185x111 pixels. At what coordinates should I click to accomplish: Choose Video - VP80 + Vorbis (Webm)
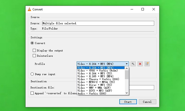click(x=101, y=71)
